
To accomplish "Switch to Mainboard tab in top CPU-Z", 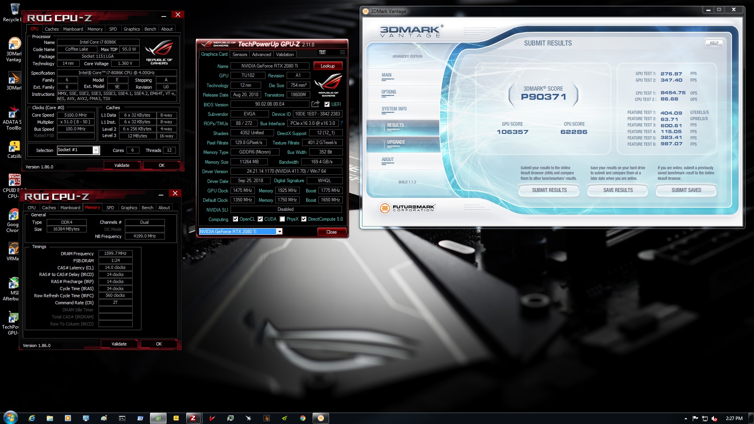I will point(73,29).
